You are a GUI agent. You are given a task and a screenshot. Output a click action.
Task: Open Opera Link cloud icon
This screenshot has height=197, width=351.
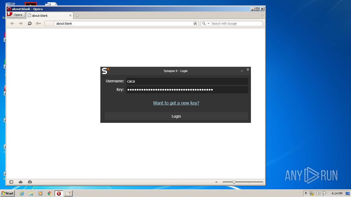coord(21,182)
